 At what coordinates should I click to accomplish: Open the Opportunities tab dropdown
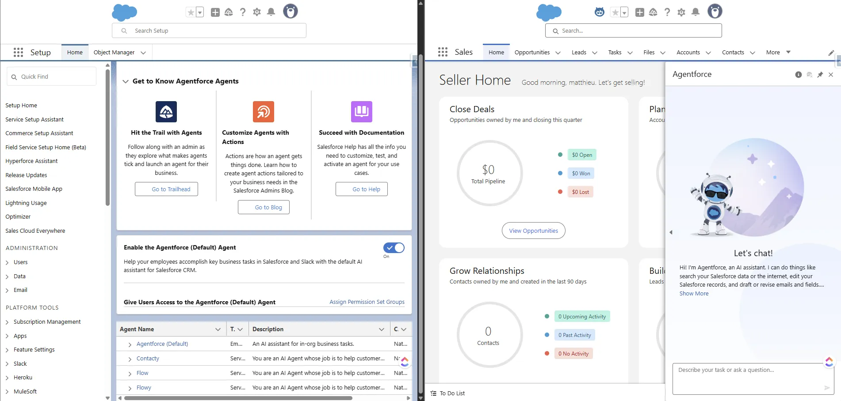[x=558, y=53]
